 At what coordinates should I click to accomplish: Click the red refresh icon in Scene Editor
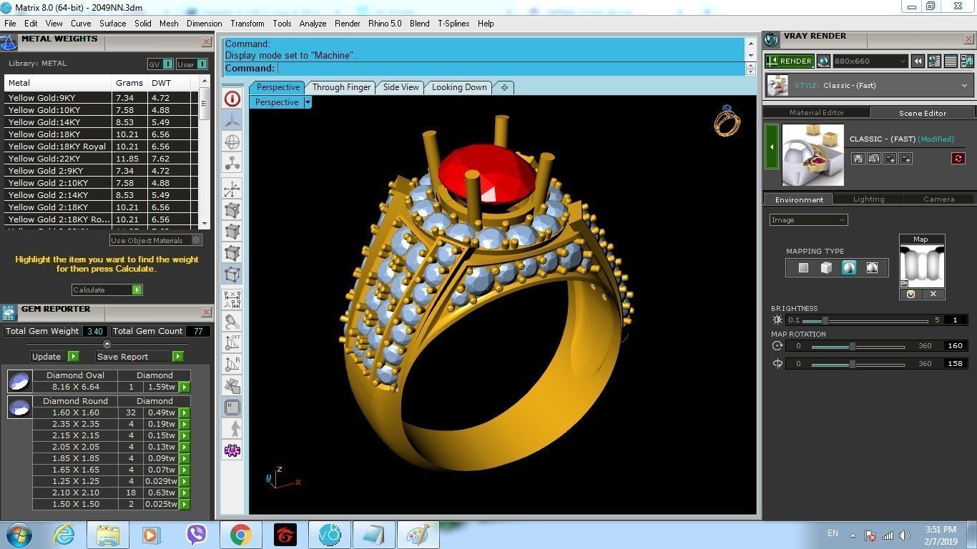(x=958, y=159)
